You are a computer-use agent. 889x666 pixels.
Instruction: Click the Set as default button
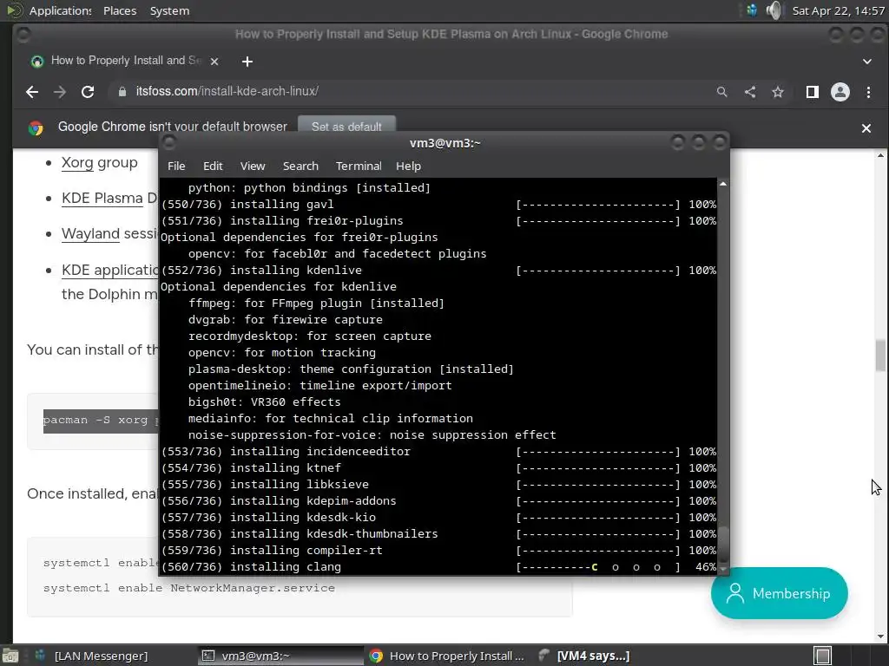pyautogui.click(x=346, y=126)
